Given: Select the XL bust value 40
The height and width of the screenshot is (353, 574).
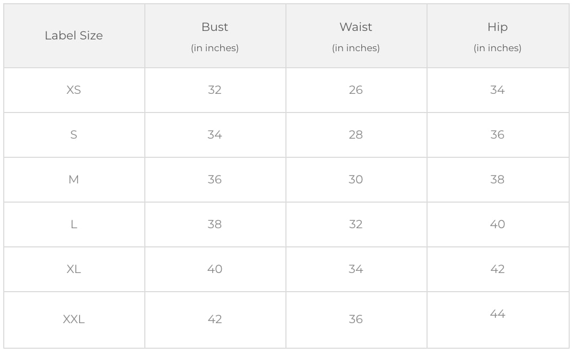Looking at the screenshot, I should click(x=215, y=269).
